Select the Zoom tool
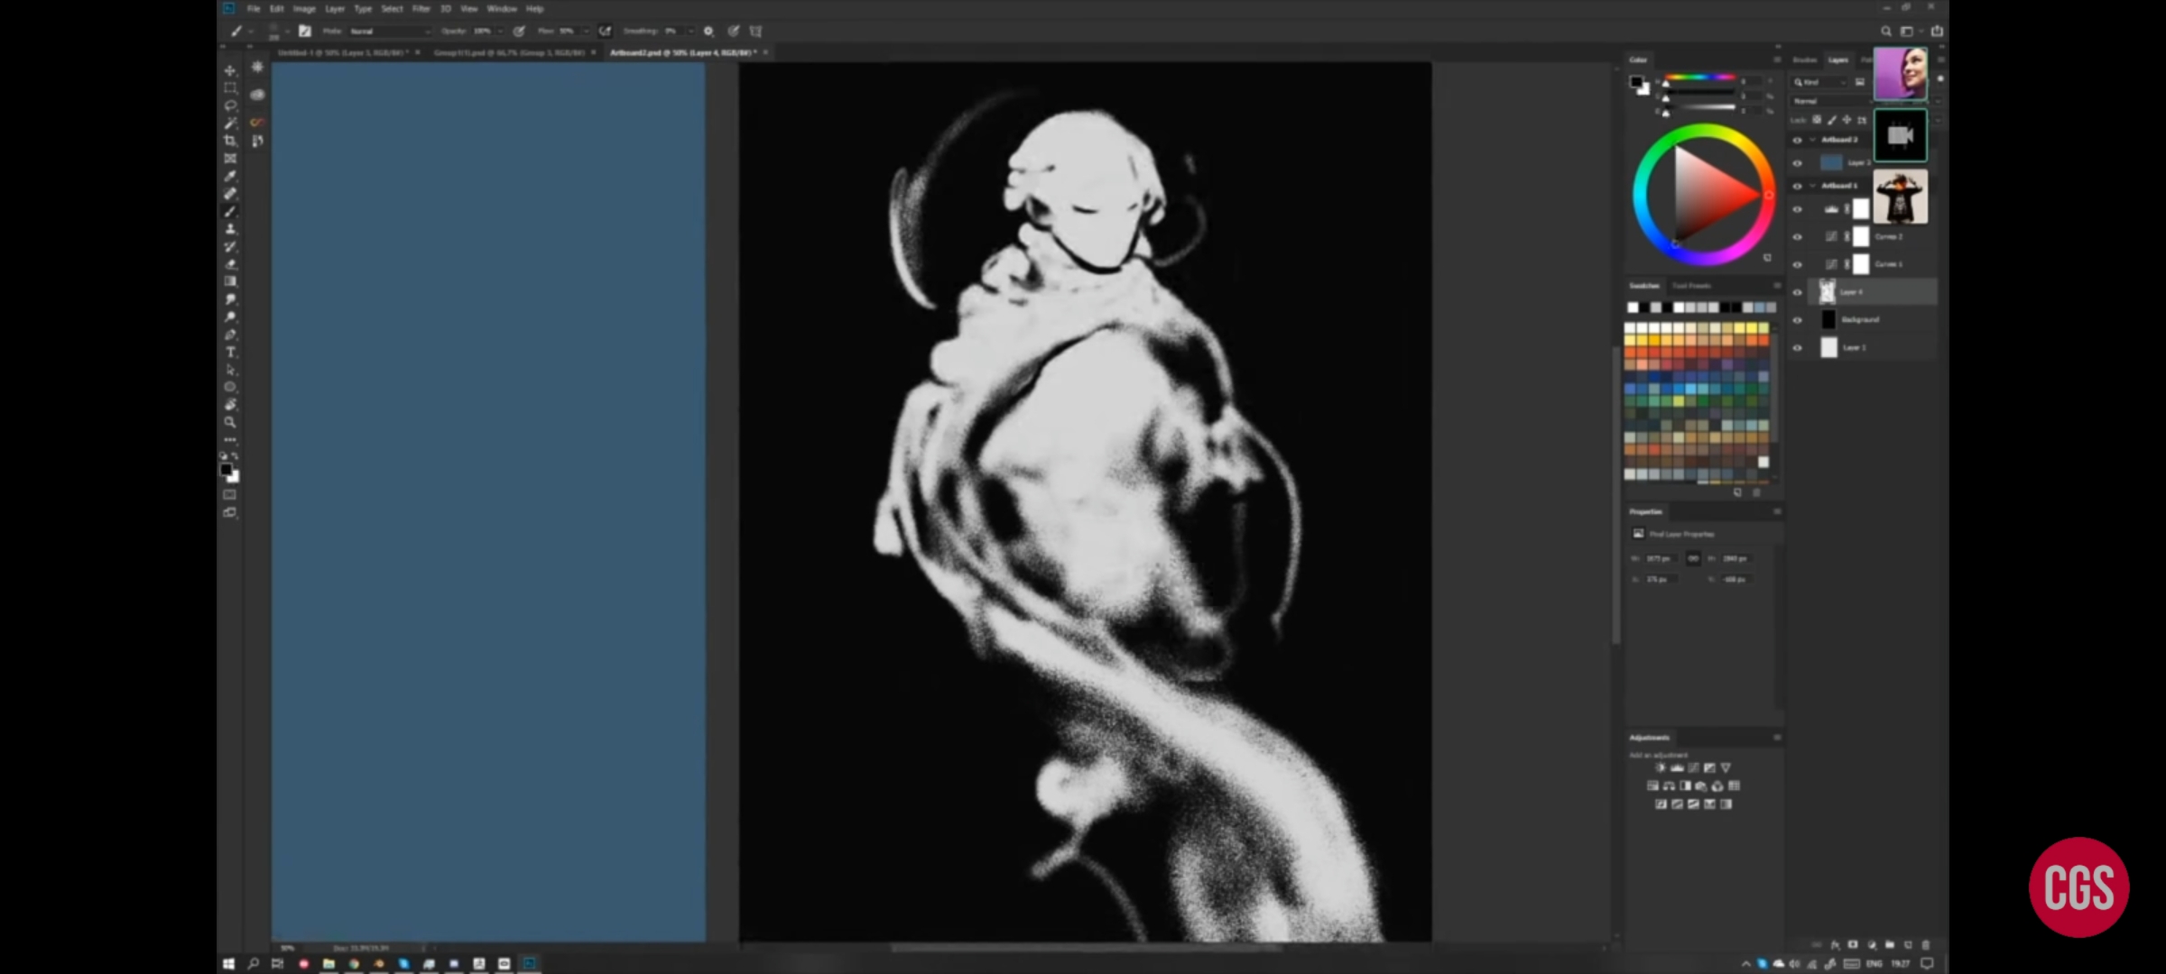 click(230, 422)
